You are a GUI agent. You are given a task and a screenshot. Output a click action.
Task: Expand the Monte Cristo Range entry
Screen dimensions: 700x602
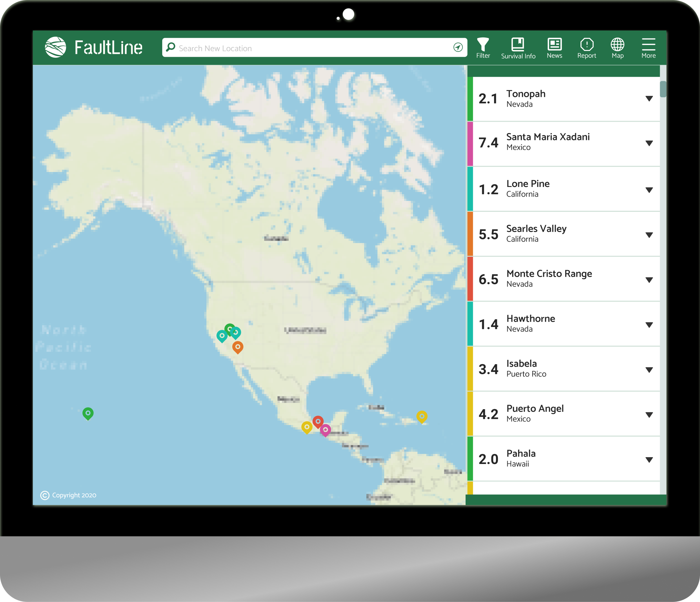click(x=649, y=280)
